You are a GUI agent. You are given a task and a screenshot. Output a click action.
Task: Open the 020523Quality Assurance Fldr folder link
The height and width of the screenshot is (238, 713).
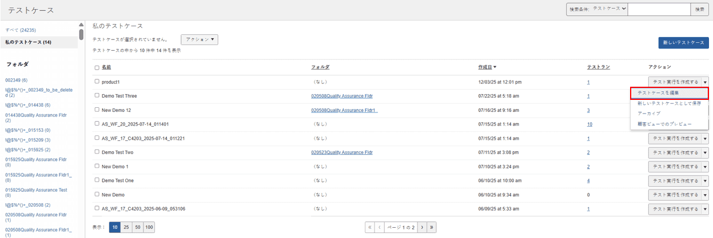(x=341, y=152)
